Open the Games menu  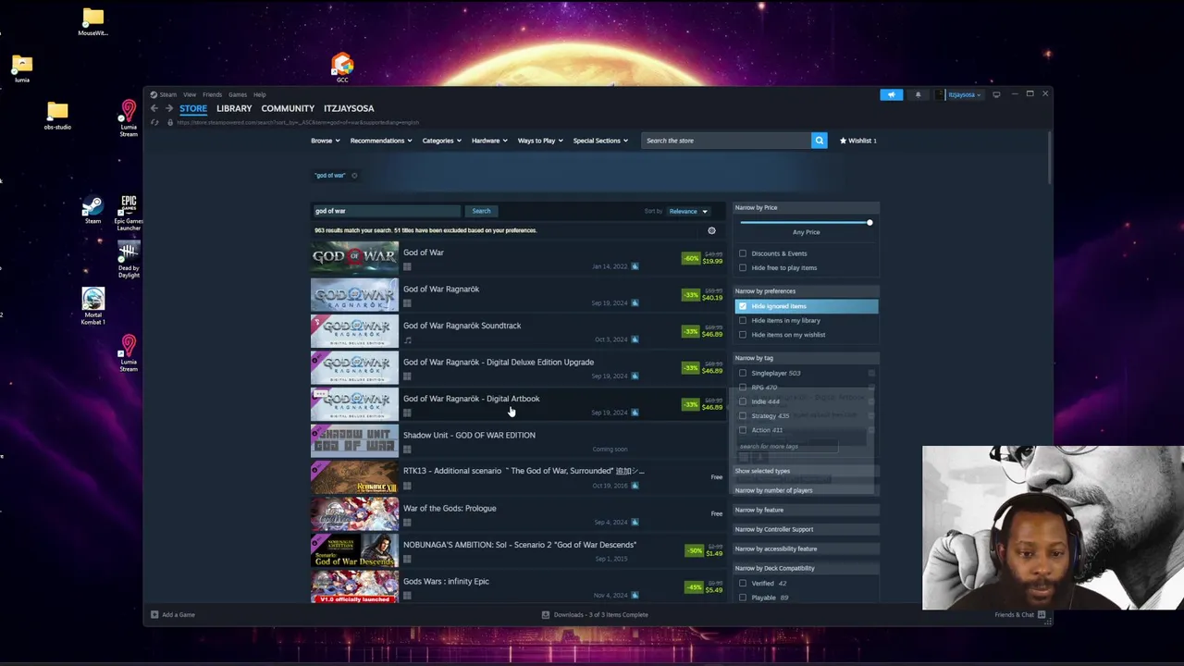(x=238, y=94)
